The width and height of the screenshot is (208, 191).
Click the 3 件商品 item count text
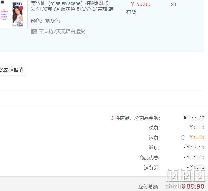(x=120, y=118)
